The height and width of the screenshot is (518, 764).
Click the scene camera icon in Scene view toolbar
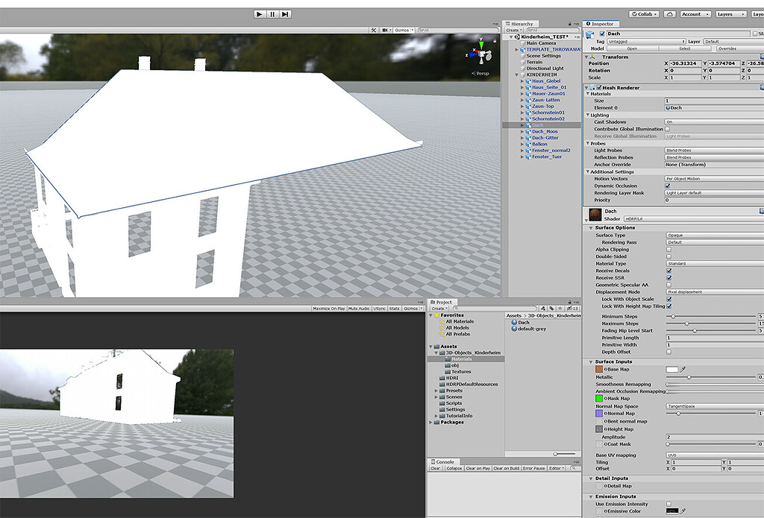point(385,29)
